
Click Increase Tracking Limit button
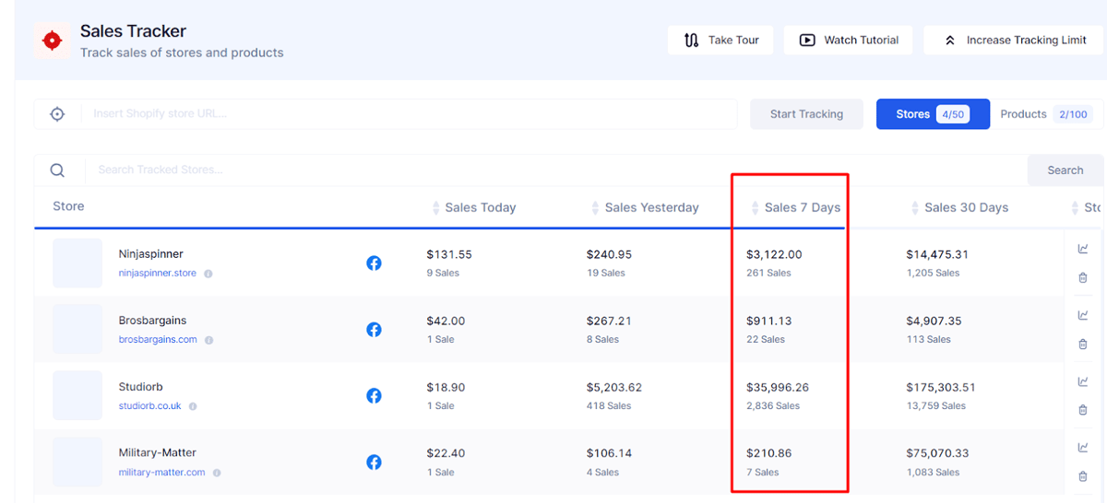tap(1015, 41)
